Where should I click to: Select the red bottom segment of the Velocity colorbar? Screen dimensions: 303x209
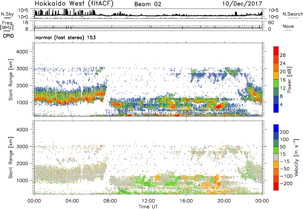(x=276, y=187)
